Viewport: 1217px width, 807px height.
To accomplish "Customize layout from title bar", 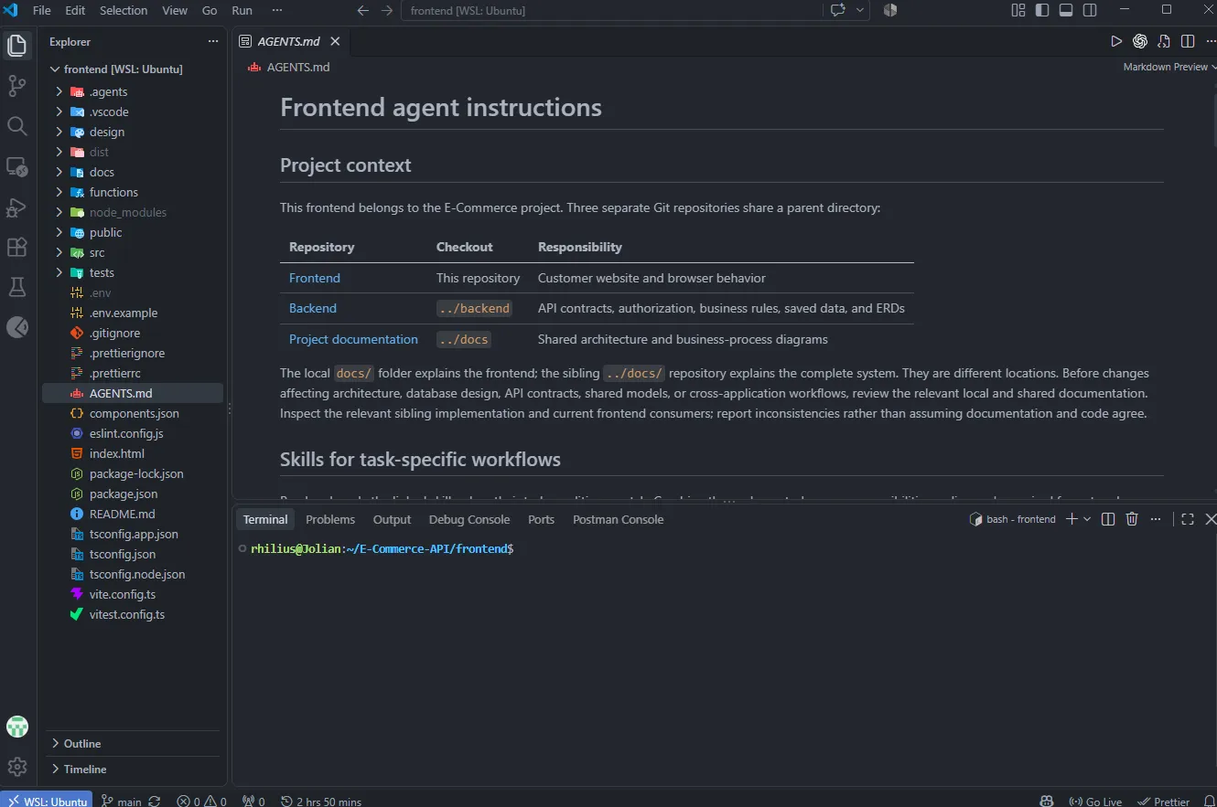I will [1018, 10].
